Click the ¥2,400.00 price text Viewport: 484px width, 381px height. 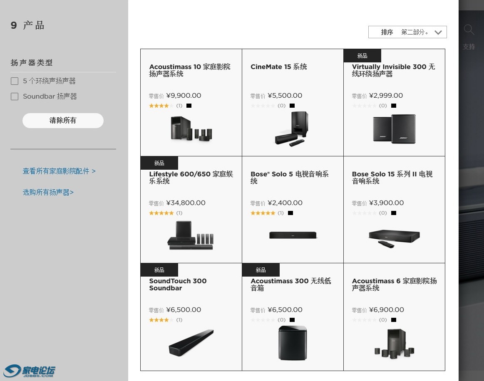[x=285, y=203]
